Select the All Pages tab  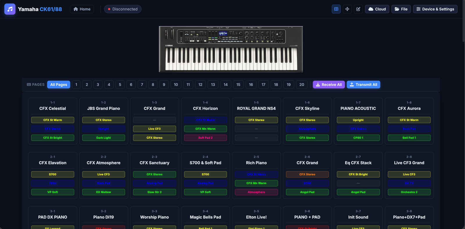tap(59, 84)
